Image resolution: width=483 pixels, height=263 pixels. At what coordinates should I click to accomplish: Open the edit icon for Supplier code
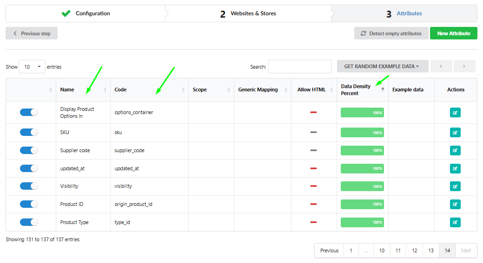(455, 151)
